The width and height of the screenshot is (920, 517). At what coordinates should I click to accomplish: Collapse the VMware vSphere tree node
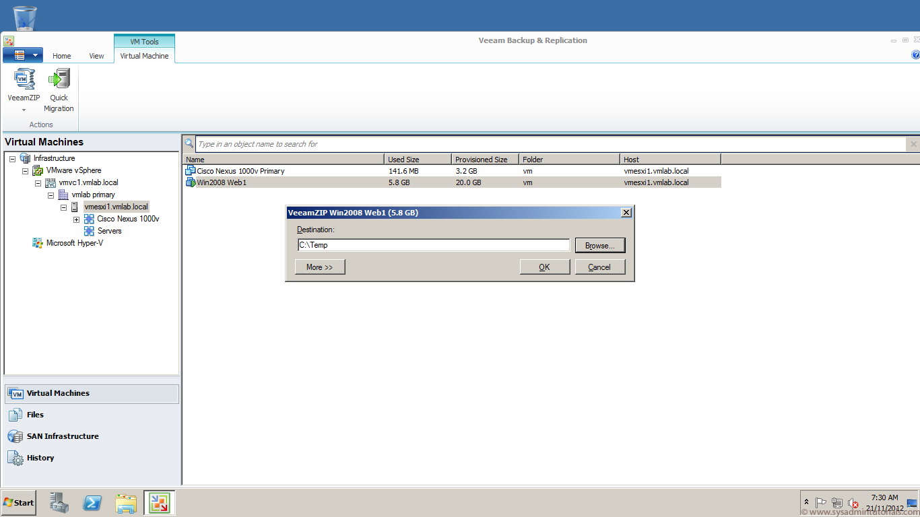click(25, 170)
